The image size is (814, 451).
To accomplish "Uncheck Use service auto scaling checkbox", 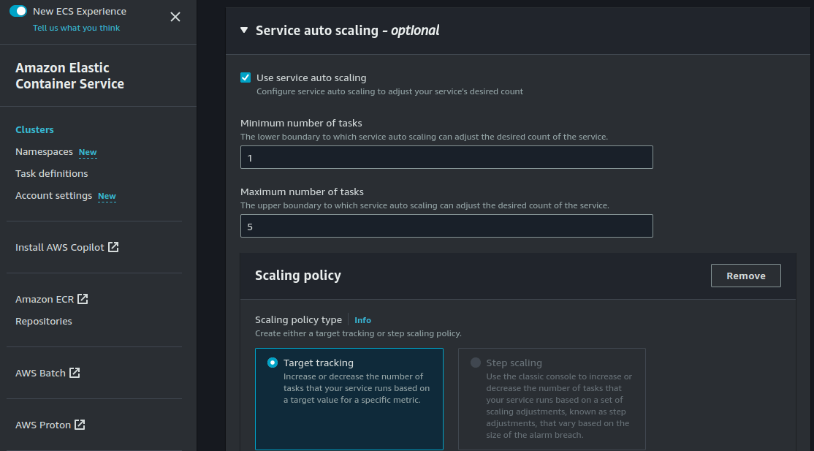I will 246,77.
